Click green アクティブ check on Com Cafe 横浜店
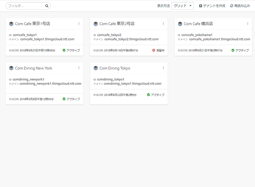The height and width of the screenshot is (187, 255). click(x=233, y=50)
